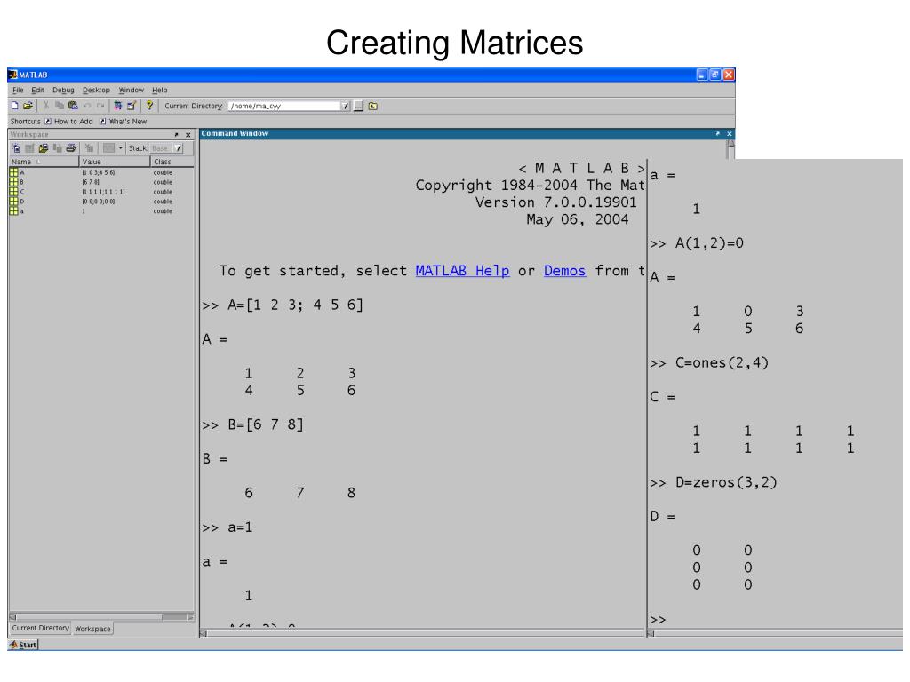Click the Paste clipboard icon
Image resolution: width=910 pixels, height=682 pixels.
(x=73, y=106)
